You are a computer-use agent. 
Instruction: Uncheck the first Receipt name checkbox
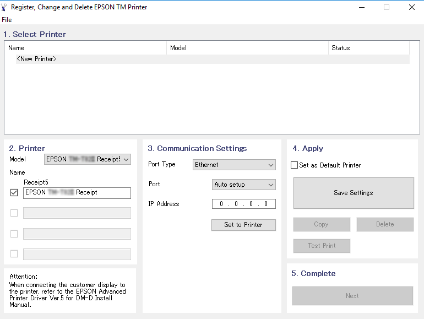coord(14,193)
